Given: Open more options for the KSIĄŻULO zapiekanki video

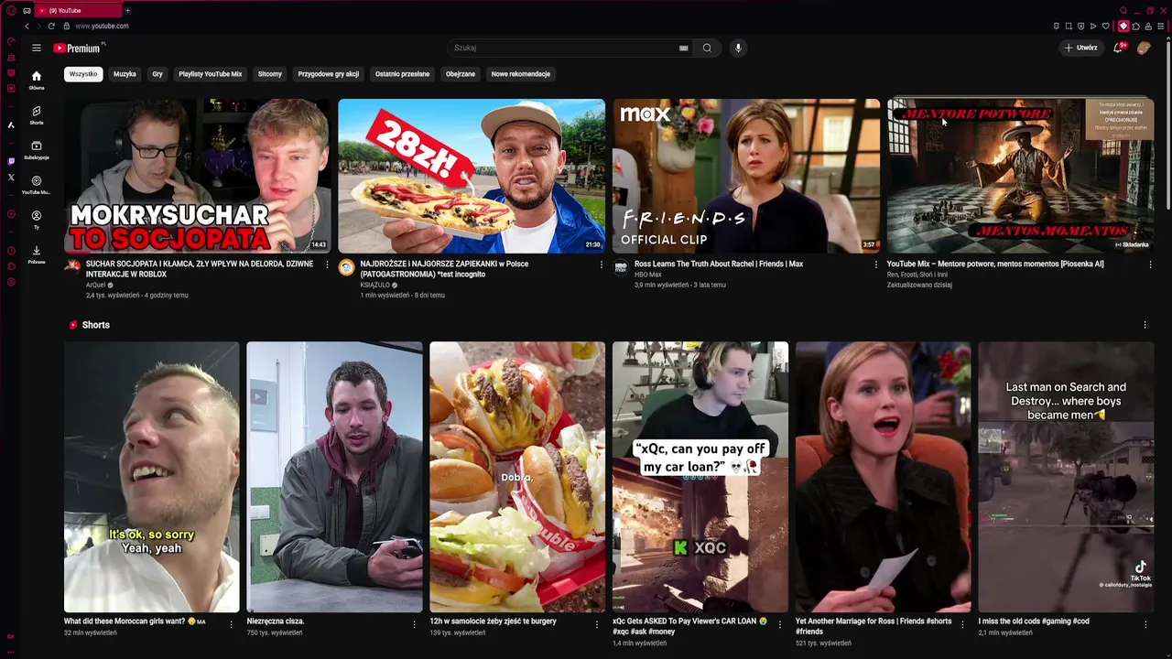Looking at the screenshot, I should pyautogui.click(x=602, y=265).
